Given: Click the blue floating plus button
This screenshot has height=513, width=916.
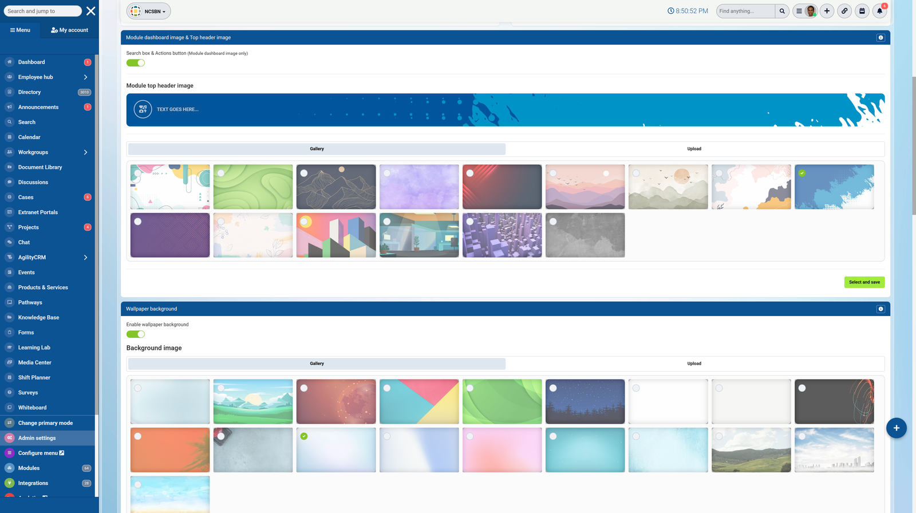Looking at the screenshot, I should 896,428.
